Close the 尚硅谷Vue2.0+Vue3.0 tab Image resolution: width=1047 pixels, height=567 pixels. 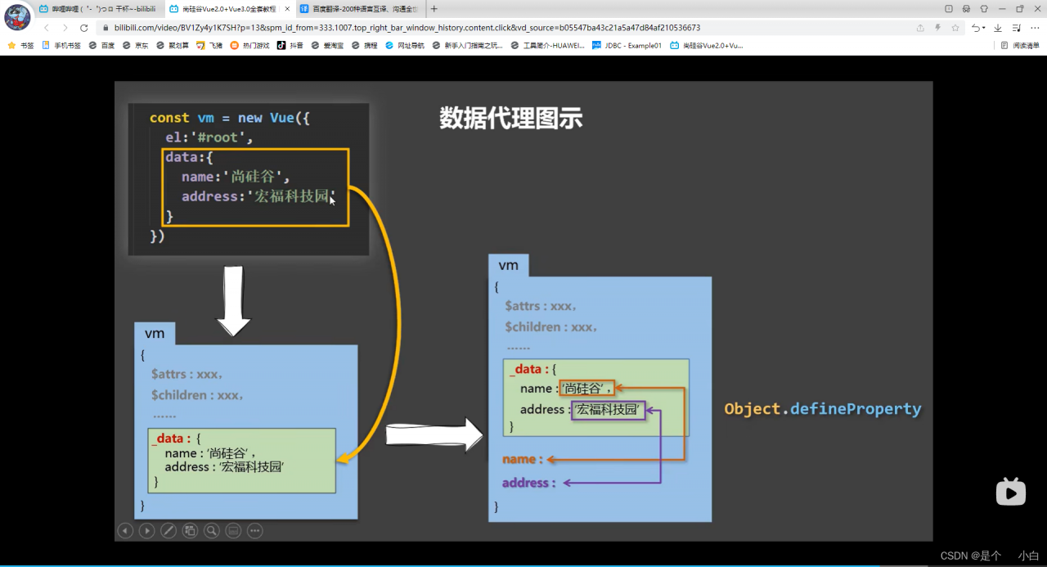(287, 8)
